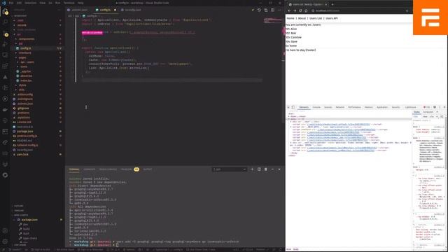
Task: Create new terminal with plus icon
Action: point(252,169)
